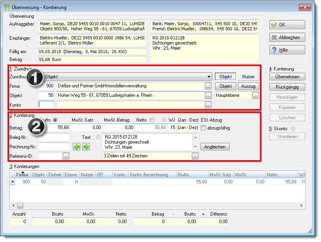This screenshot has width=321, height=242.
Task: Enable the abzugsfähig checkbox
Action: [203, 128]
